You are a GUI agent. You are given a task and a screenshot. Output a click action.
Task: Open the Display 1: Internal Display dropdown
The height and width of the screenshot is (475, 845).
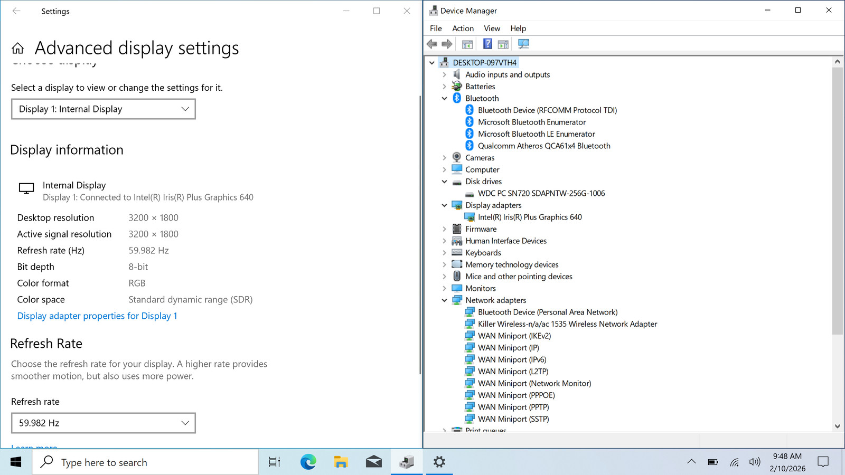click(x=104, y=109)
